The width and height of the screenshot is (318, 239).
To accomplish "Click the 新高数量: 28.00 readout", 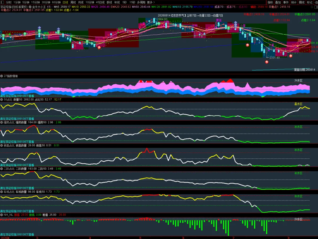I will pyautogui.click(x=25, y=146).
